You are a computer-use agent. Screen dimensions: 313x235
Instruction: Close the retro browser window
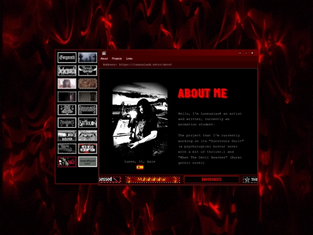coord(252,53)
